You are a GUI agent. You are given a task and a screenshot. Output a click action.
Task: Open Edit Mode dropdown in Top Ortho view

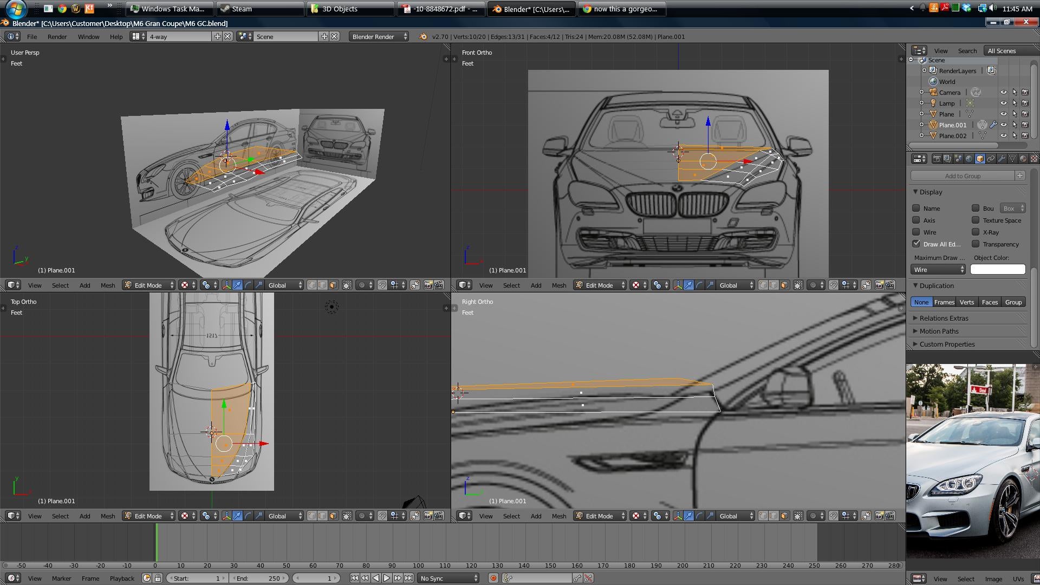[148, 516]
